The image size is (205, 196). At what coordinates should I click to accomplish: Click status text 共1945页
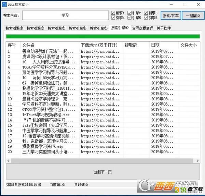(x=81, y=185)
